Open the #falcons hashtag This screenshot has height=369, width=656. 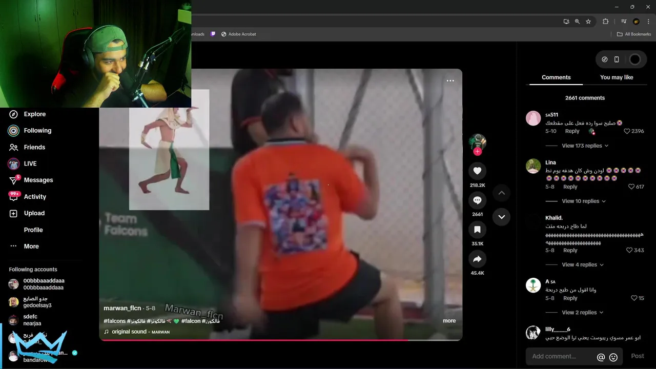[115, 321]
